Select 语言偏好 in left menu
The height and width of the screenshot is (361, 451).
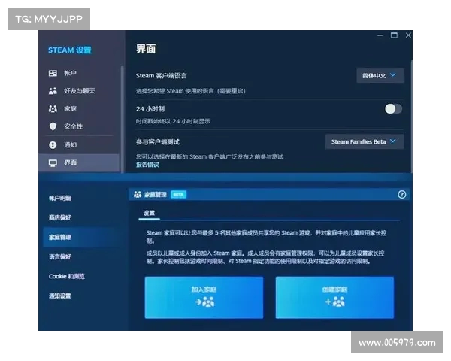point(60,256)
